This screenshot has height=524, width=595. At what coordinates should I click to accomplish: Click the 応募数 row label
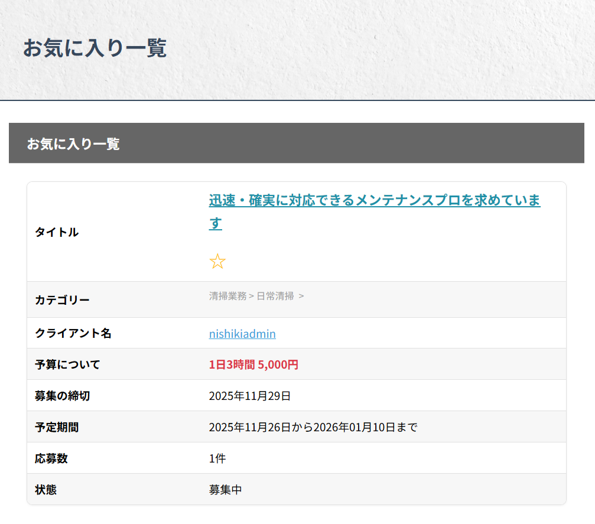(x=51, y=458)
